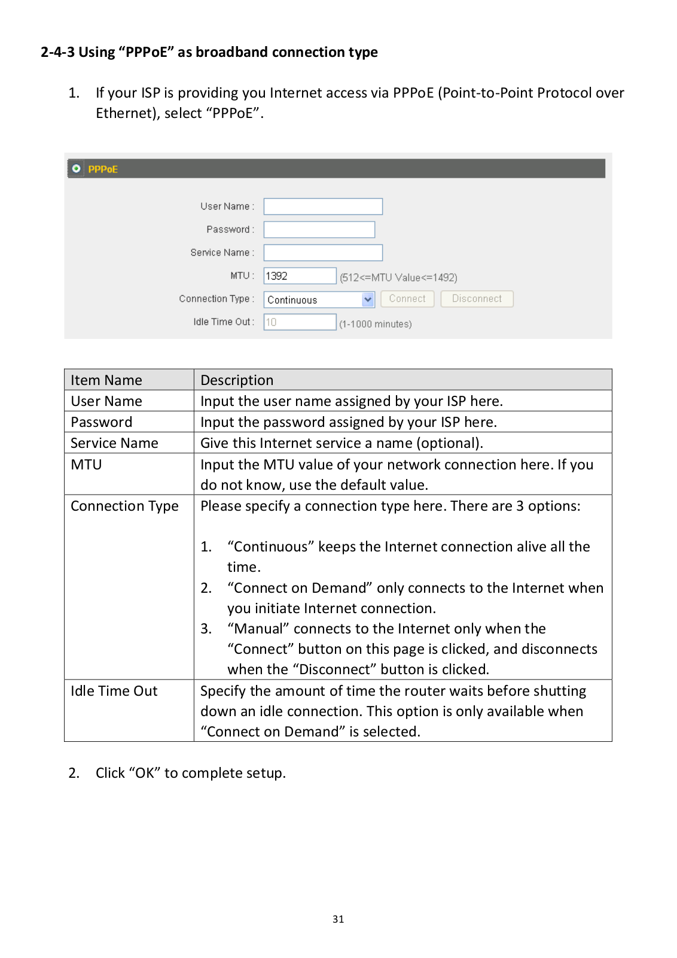Click the User Name input field
The height and width of the screenshot is (958, 677).
pyautogui.click(x=323, y=207)
